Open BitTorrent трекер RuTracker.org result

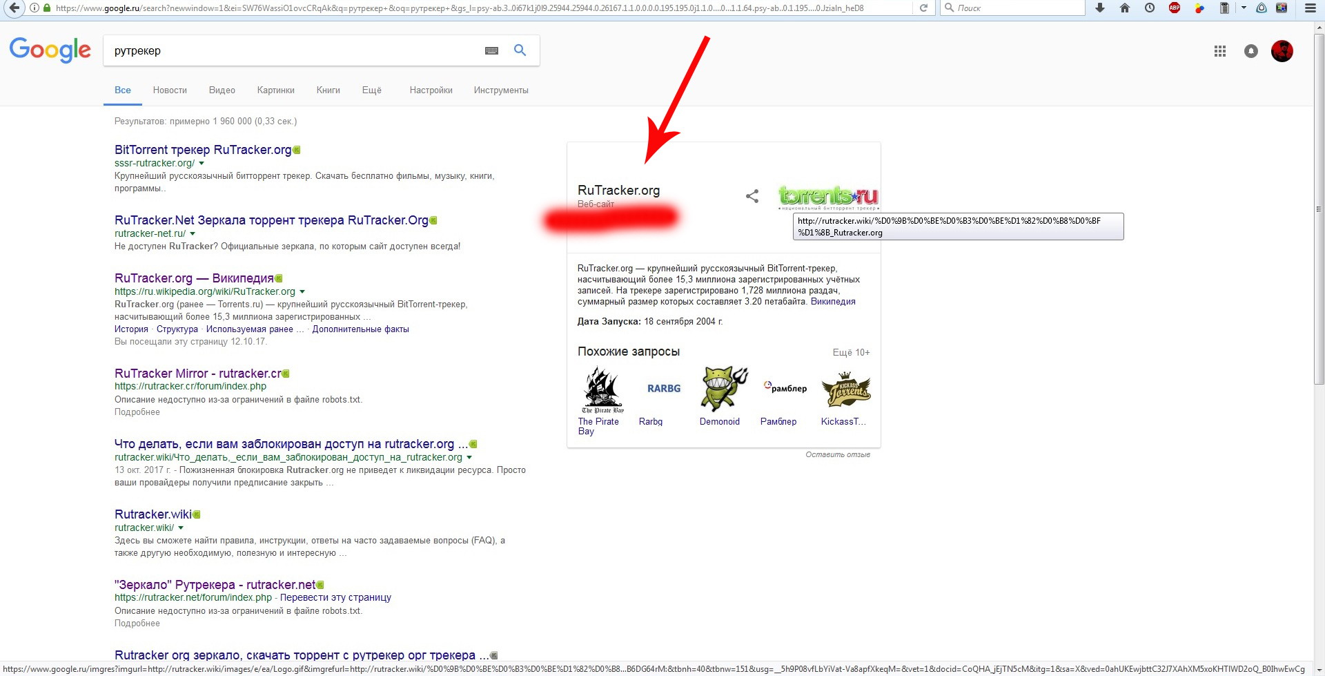[203, 150]
